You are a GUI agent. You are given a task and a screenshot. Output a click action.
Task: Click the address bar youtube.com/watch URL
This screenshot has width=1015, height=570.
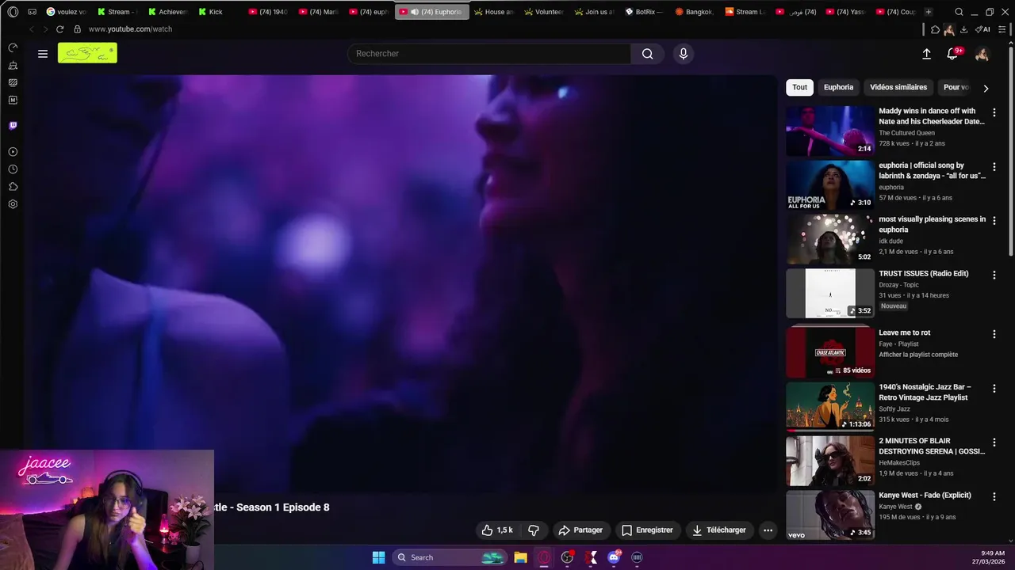coord(130,29)
